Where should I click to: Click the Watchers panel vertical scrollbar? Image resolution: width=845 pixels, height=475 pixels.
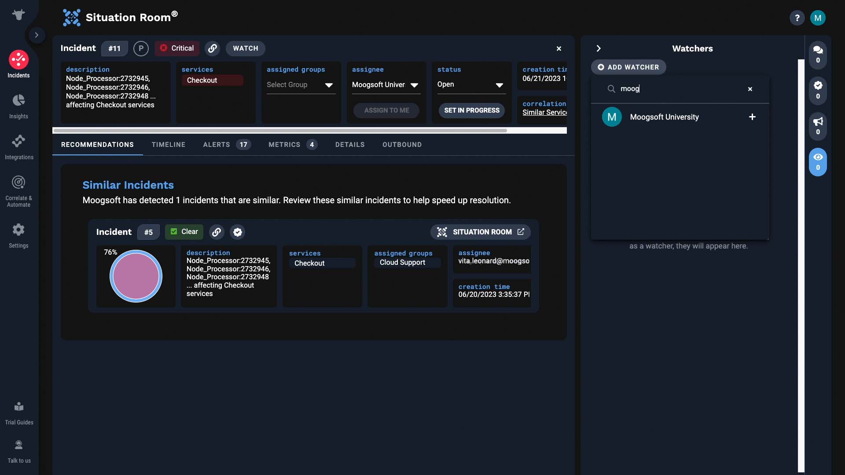coord(801,266)
